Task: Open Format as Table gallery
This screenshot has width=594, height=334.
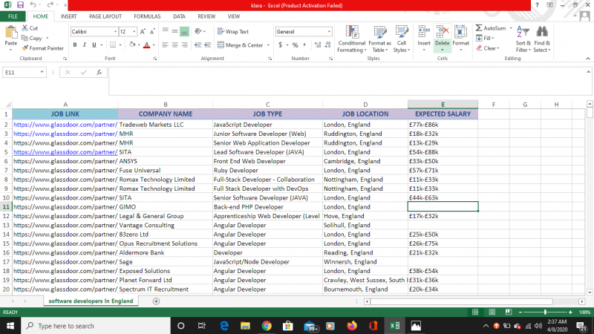Action: click(379, 39)
